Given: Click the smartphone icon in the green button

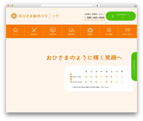Looking at the screenshot, I should [113, 16].
